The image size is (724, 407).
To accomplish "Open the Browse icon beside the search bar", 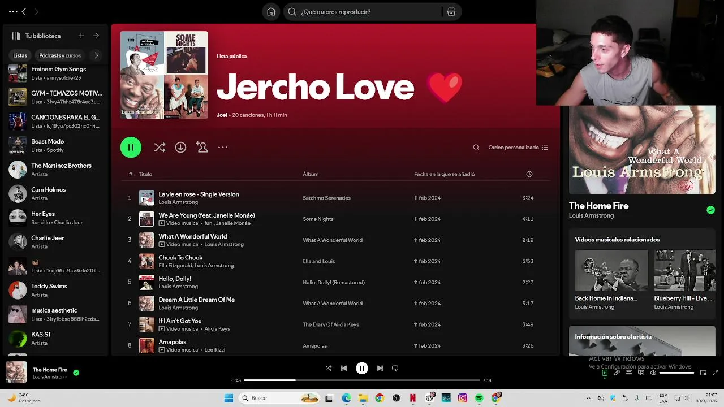I will point(451,11).
